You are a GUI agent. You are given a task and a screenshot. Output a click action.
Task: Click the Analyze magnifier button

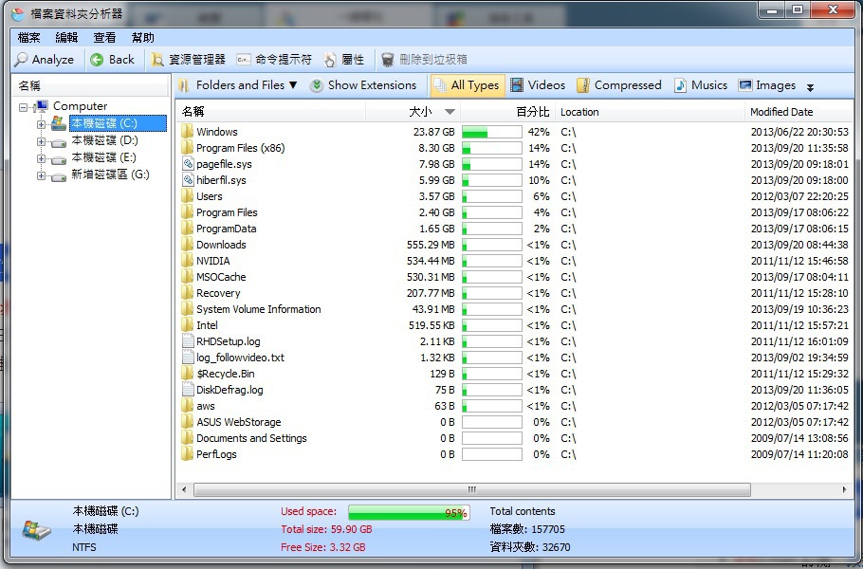45,60
